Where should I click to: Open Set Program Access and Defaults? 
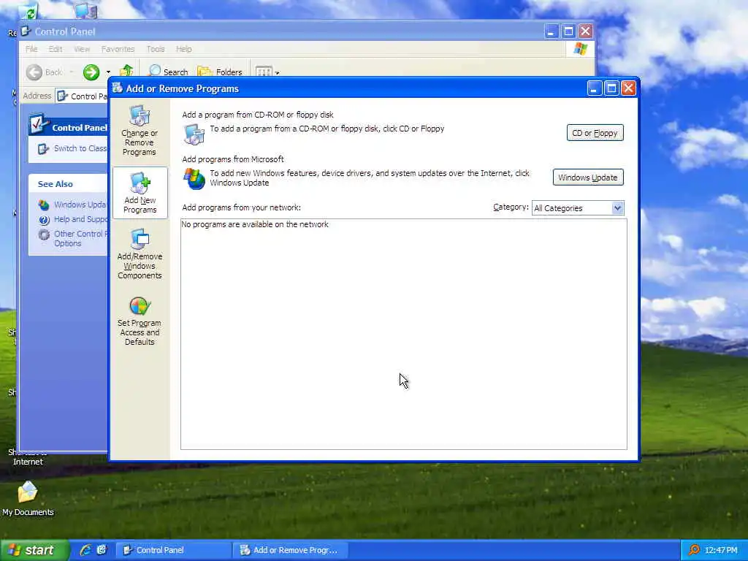tap(140, 321)
